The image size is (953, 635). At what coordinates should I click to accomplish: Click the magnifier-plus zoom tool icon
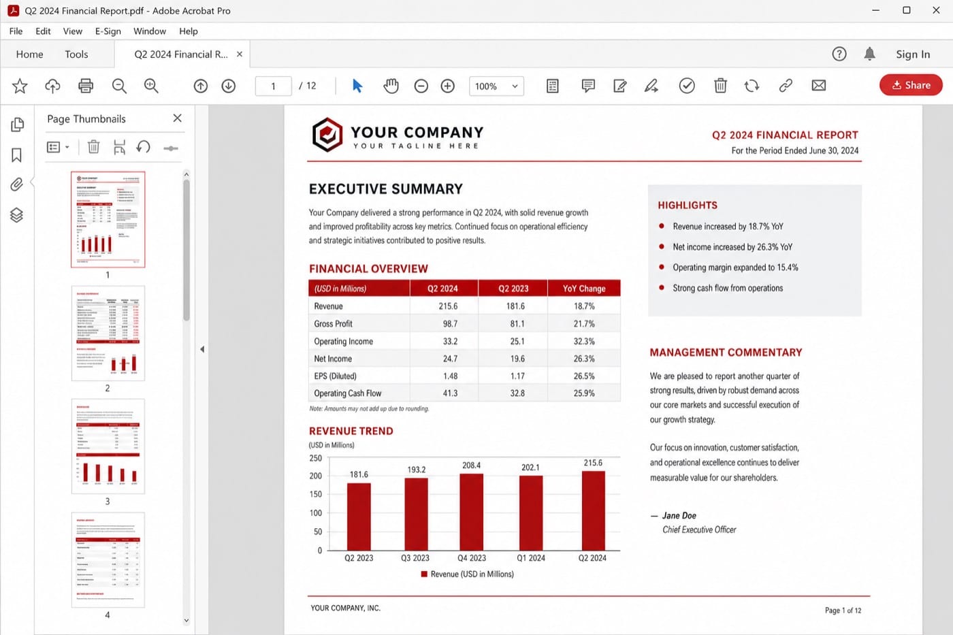[x=151, y=86]
